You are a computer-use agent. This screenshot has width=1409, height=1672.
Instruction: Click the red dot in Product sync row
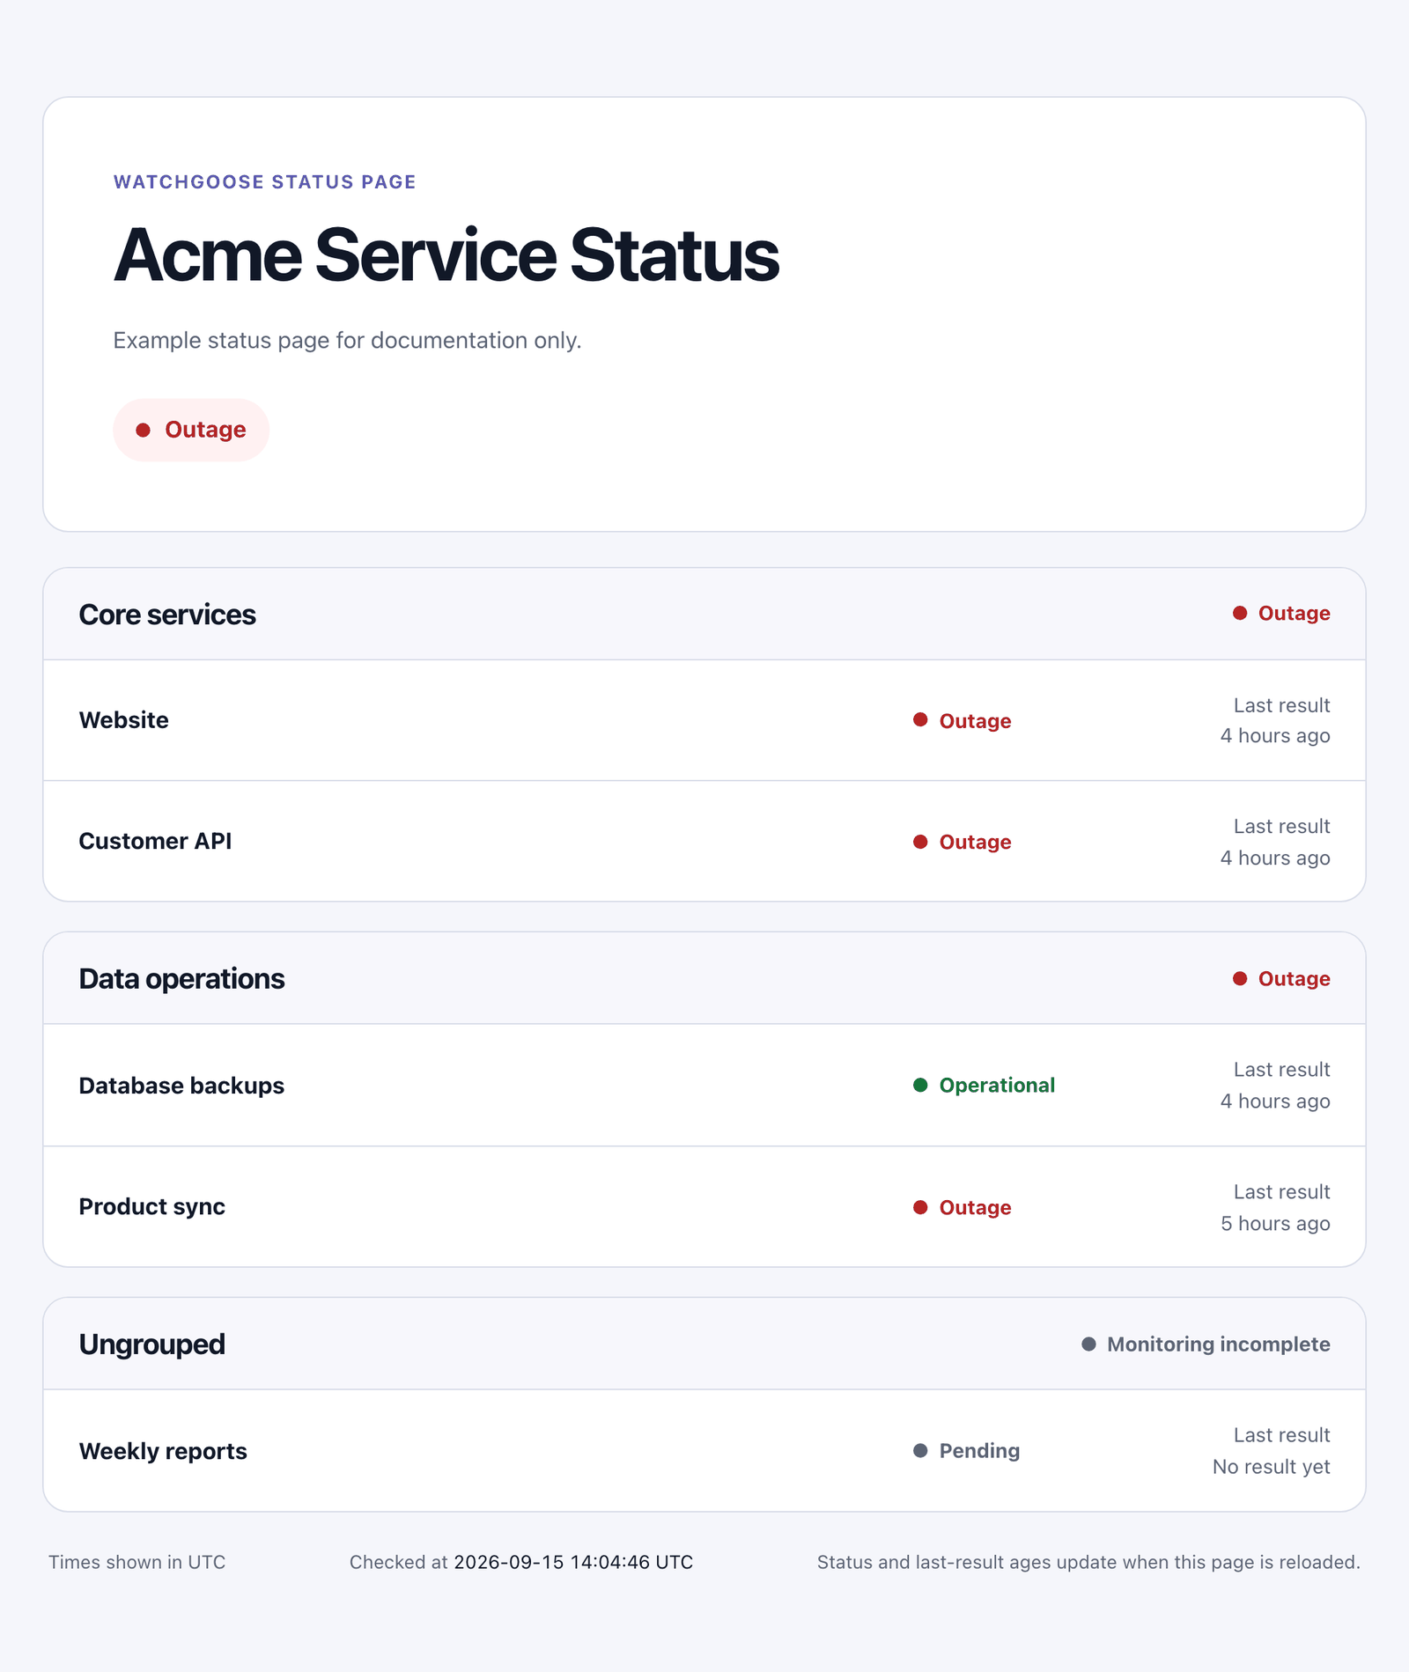tap(920, 1207)
